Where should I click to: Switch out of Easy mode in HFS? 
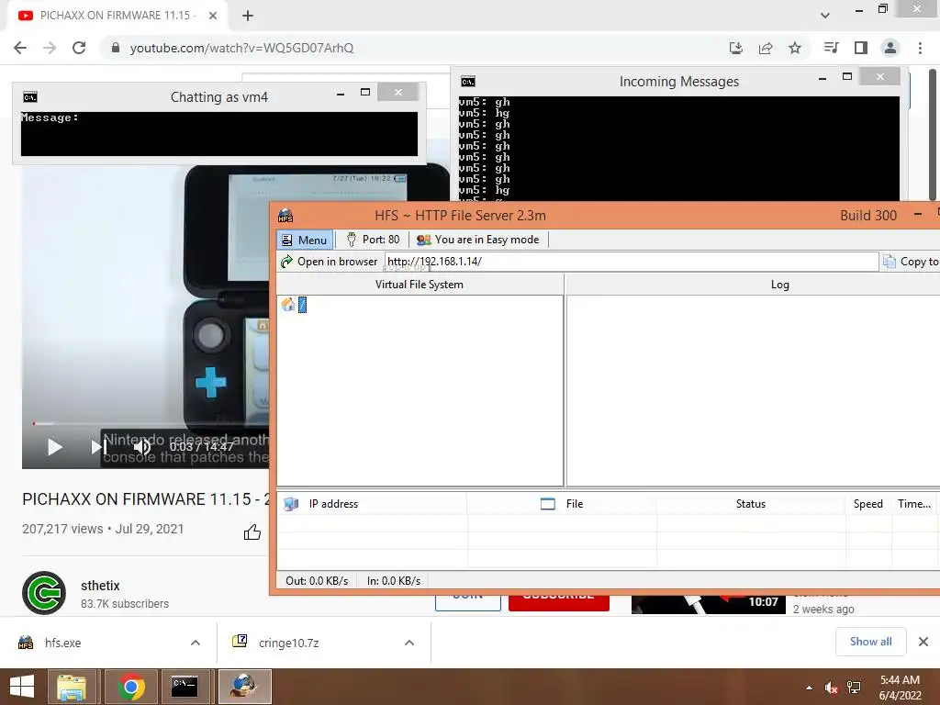(477, 240)
